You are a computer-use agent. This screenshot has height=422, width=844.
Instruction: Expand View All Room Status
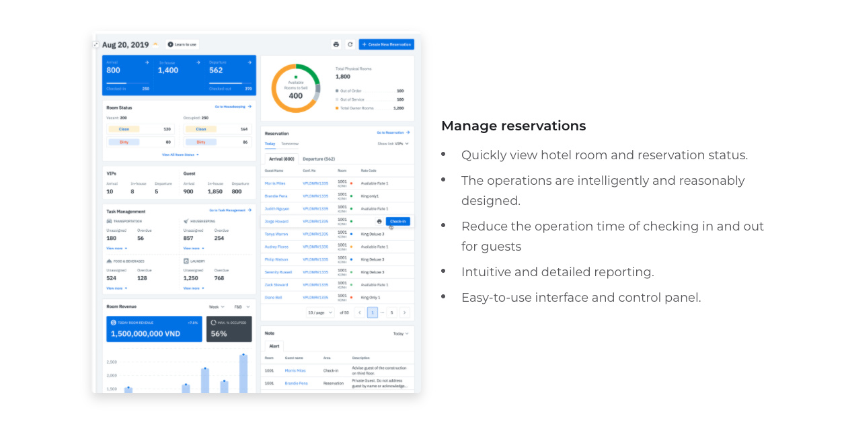(180, 155)
